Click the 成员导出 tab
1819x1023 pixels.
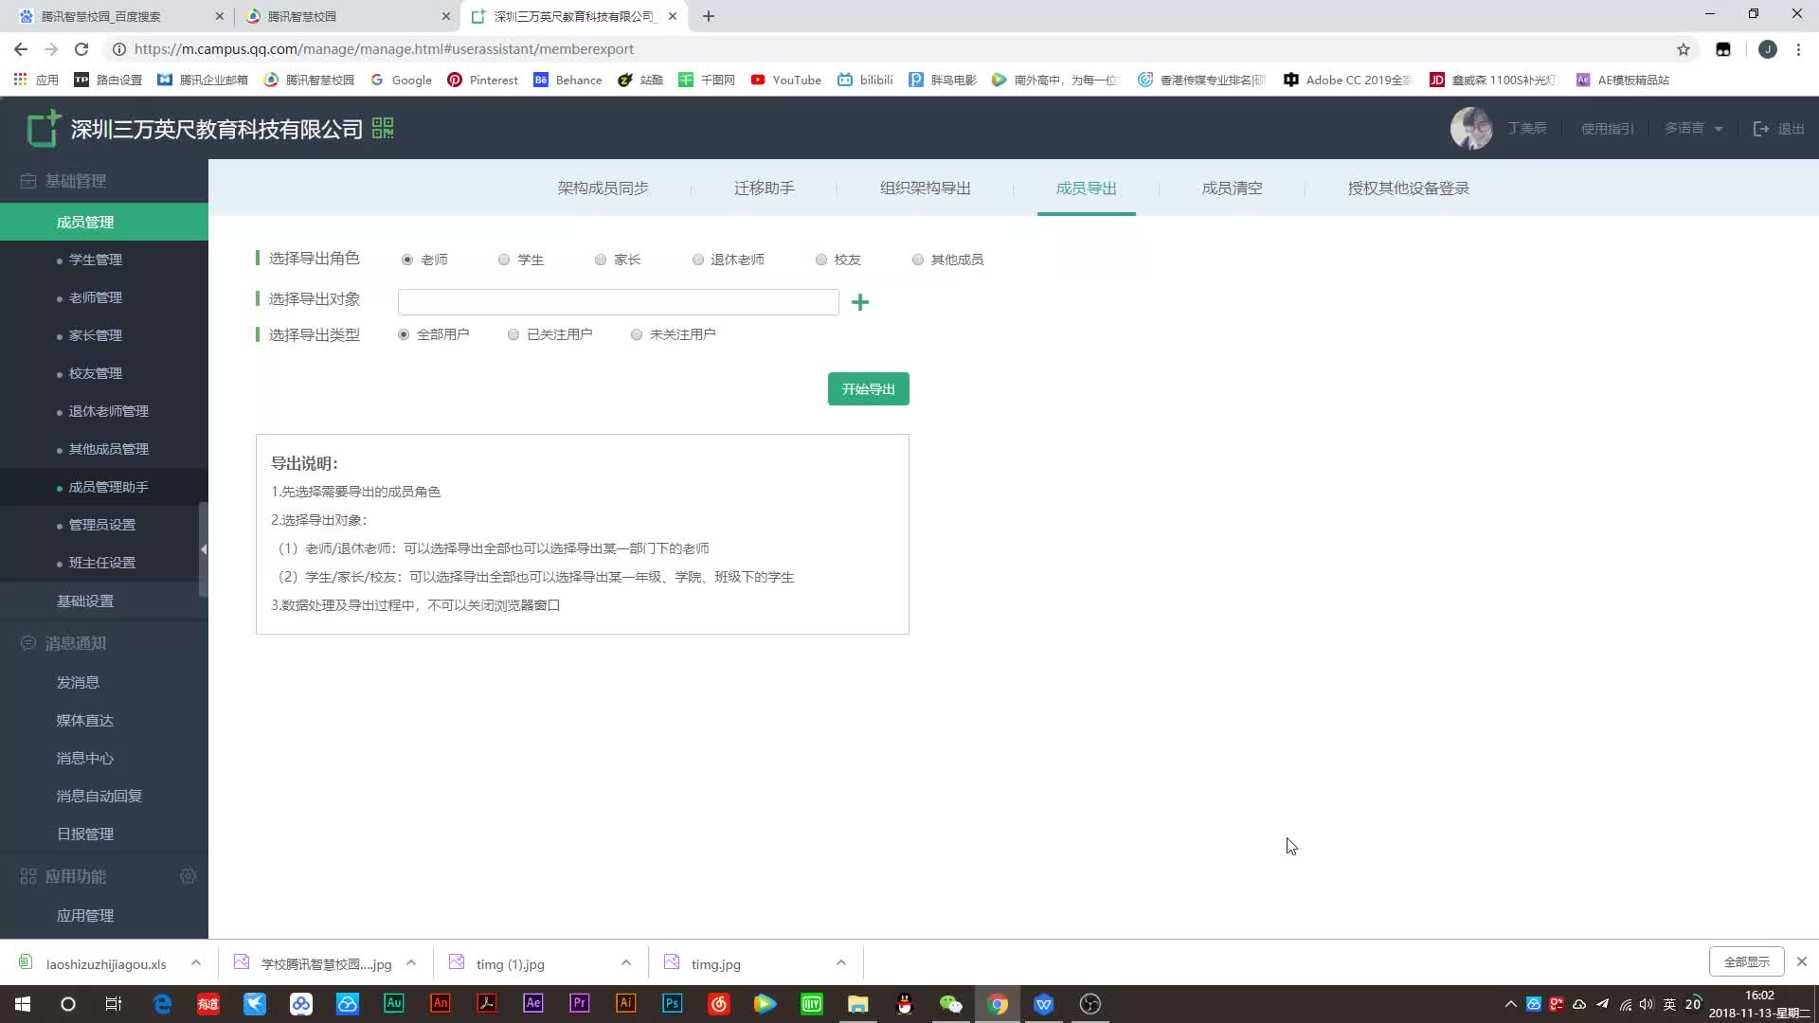pyautogui.click(x=1086, y=188)
